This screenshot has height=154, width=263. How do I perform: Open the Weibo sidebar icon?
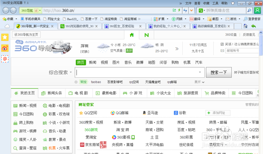pos(5,48)
